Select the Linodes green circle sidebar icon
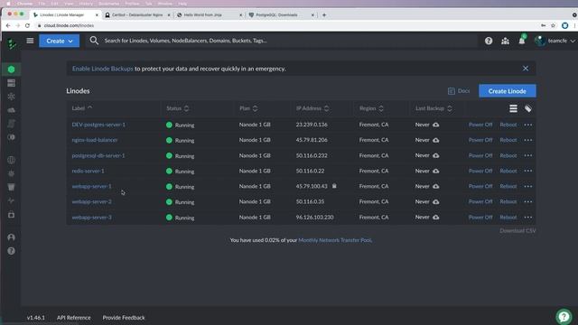The width and height of the screenshot is (578, 325). click(x=11, y=70)
